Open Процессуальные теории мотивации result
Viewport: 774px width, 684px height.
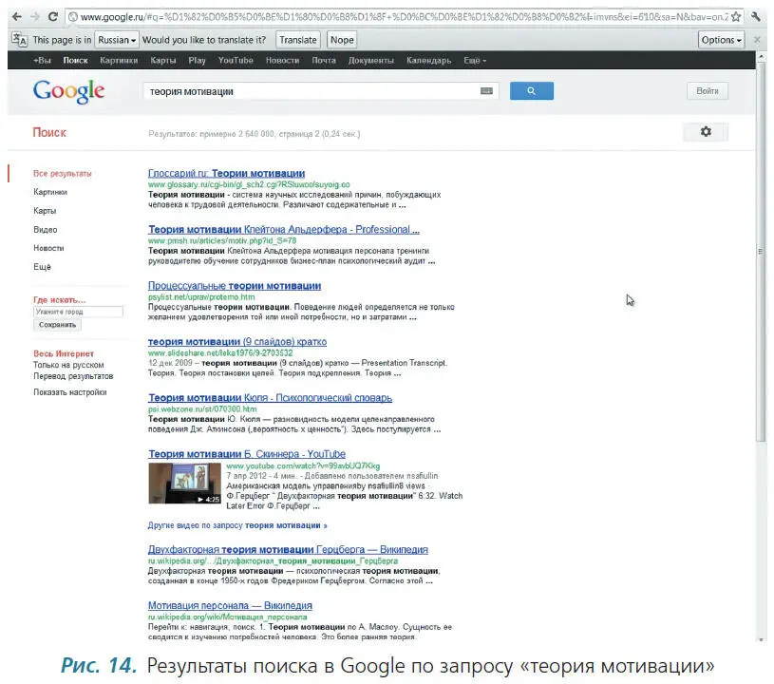tap(235, 285)
